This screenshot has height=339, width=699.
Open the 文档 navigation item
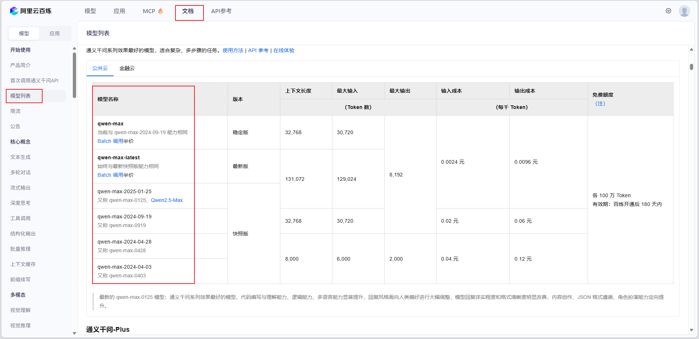click(x=189, y=11)
